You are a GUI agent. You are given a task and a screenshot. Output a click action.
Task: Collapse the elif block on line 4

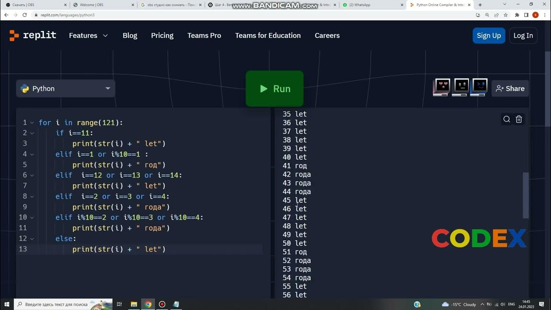(x=32, y=154)
